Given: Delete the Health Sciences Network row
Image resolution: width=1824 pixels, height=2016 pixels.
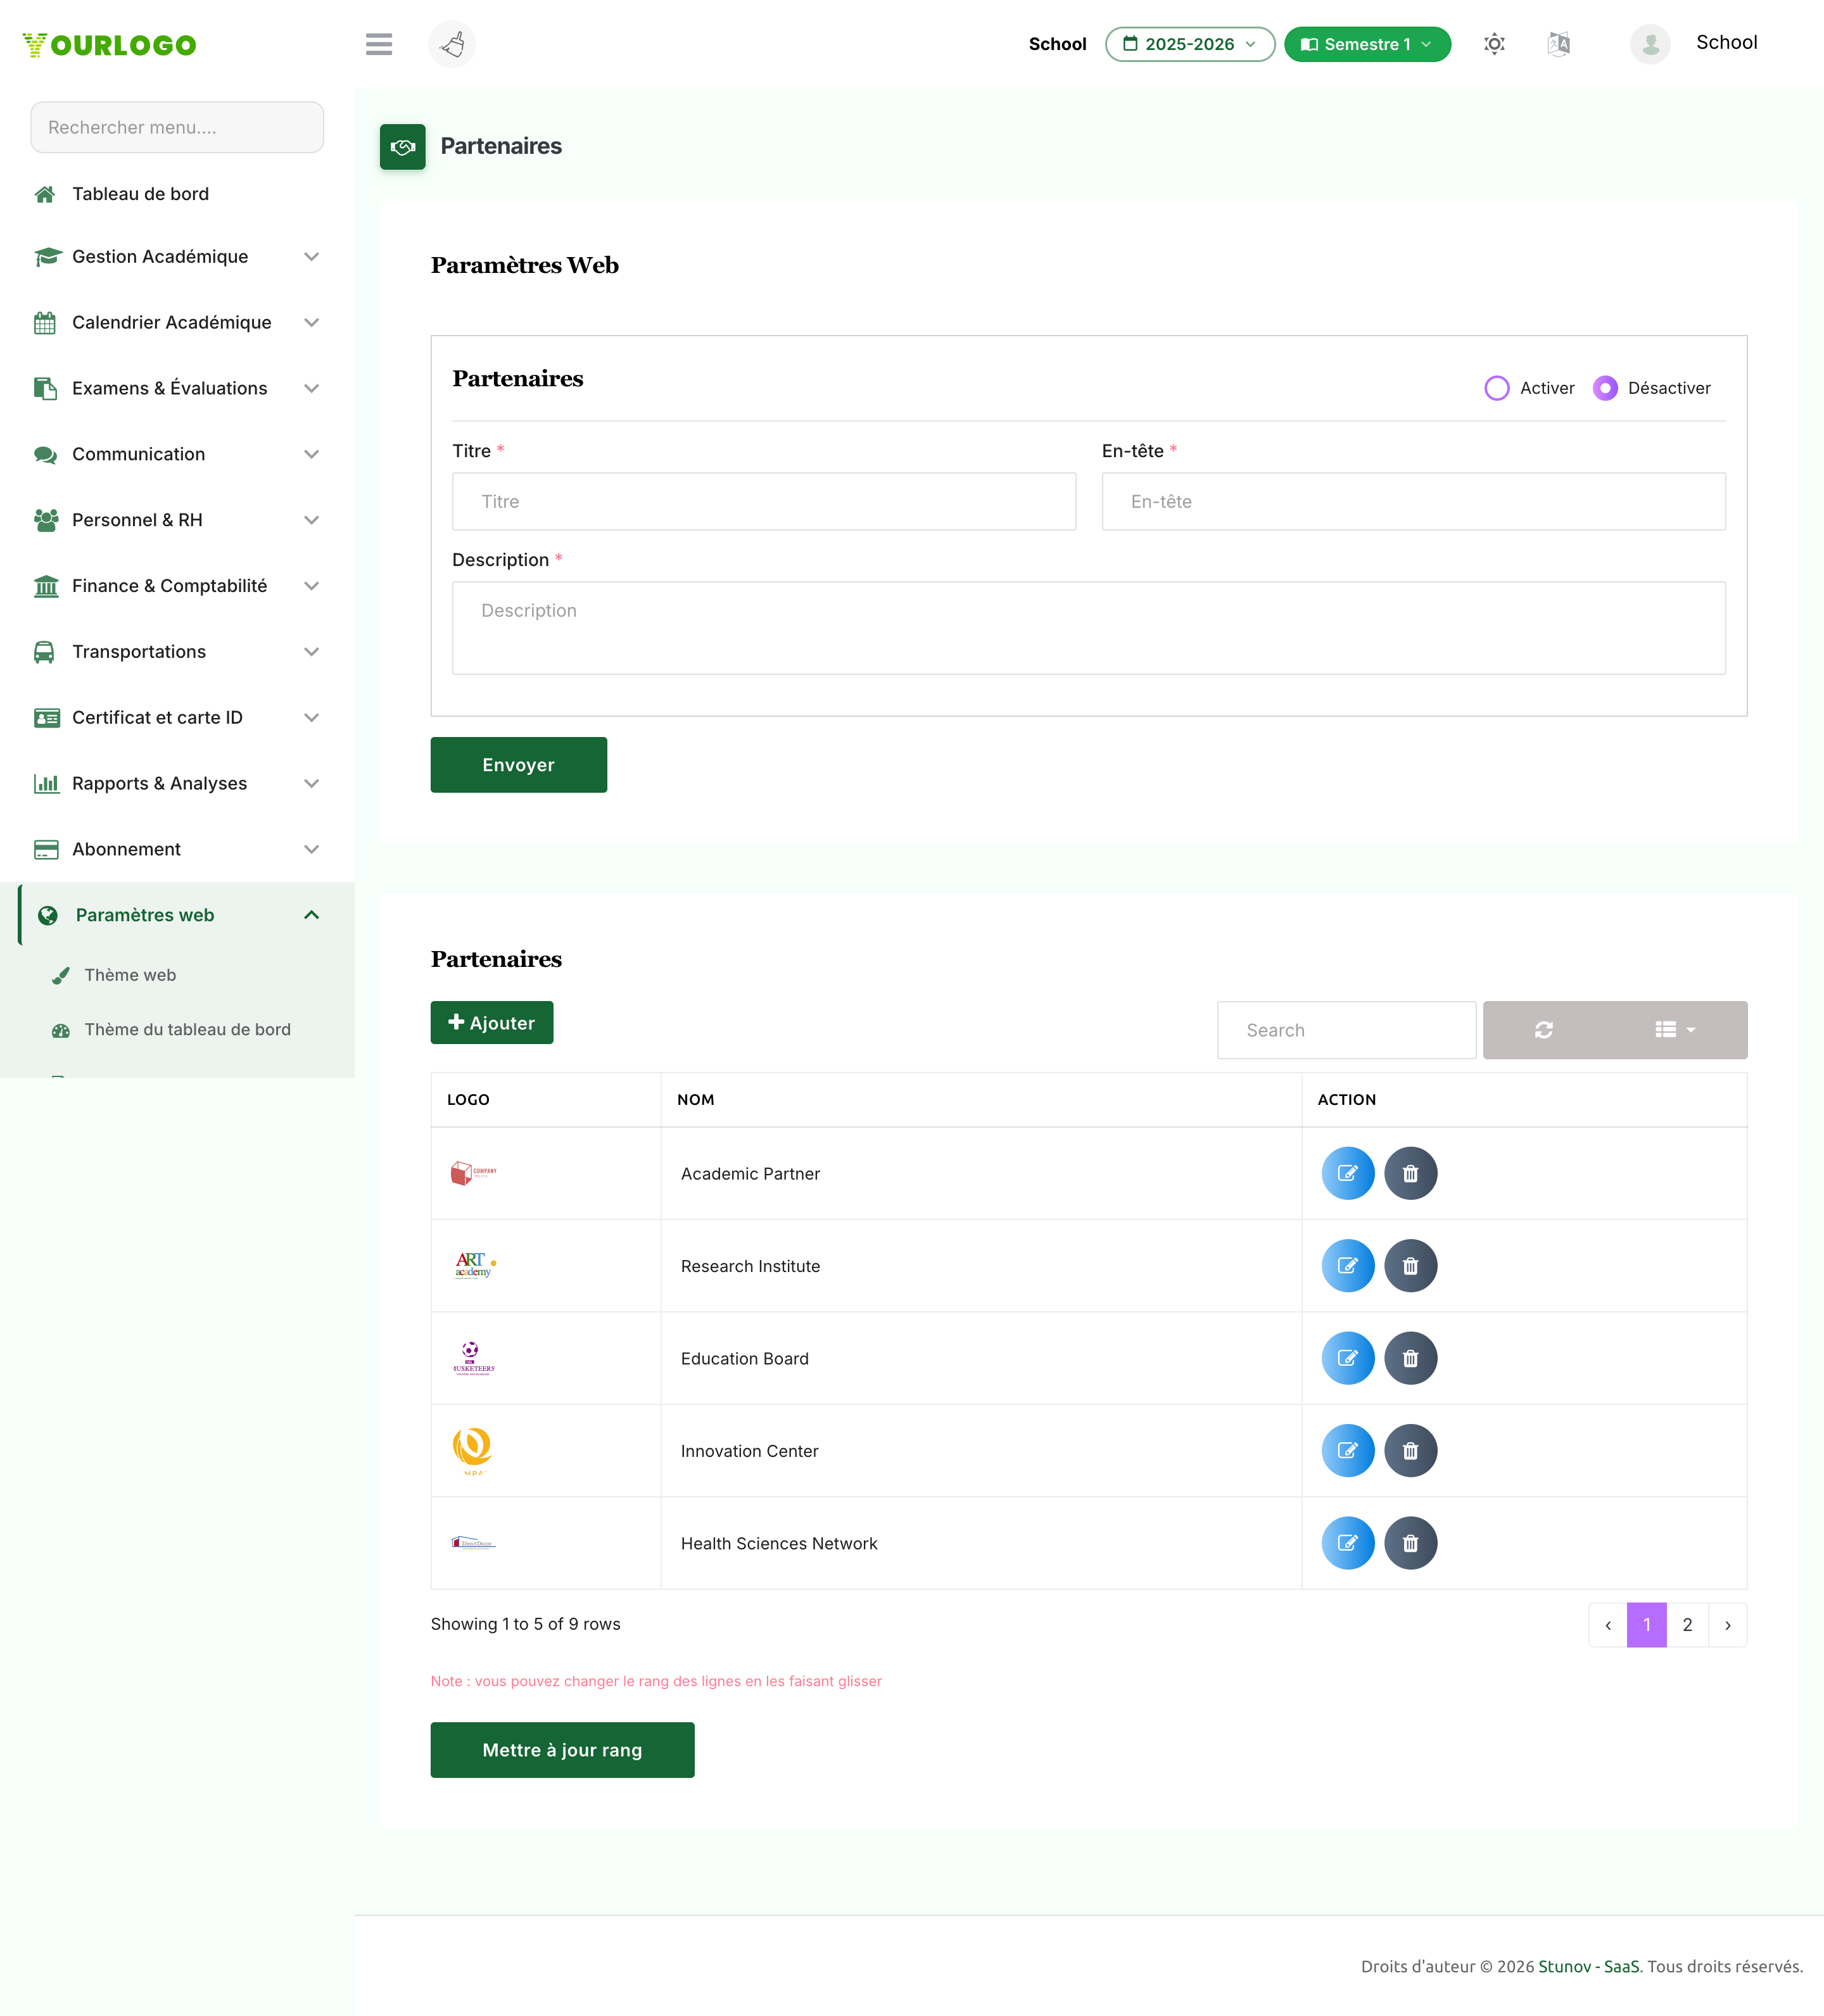Looking at the screenshot, I should (x=1410, y=1543).
